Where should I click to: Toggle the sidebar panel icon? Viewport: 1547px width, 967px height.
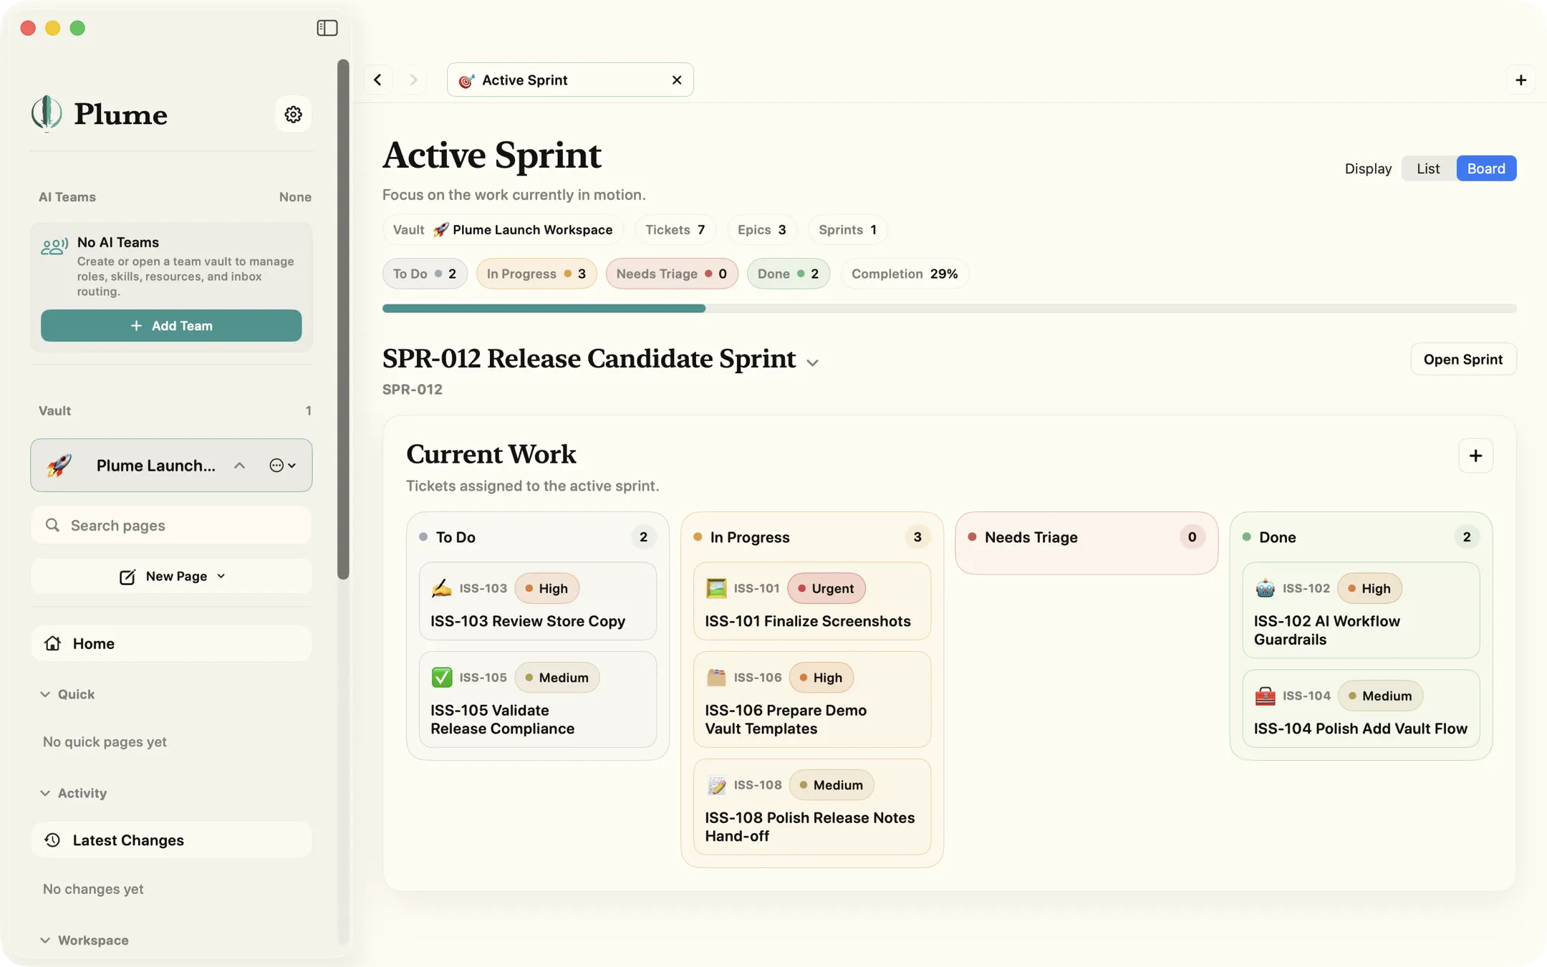[x=327, y=28]
